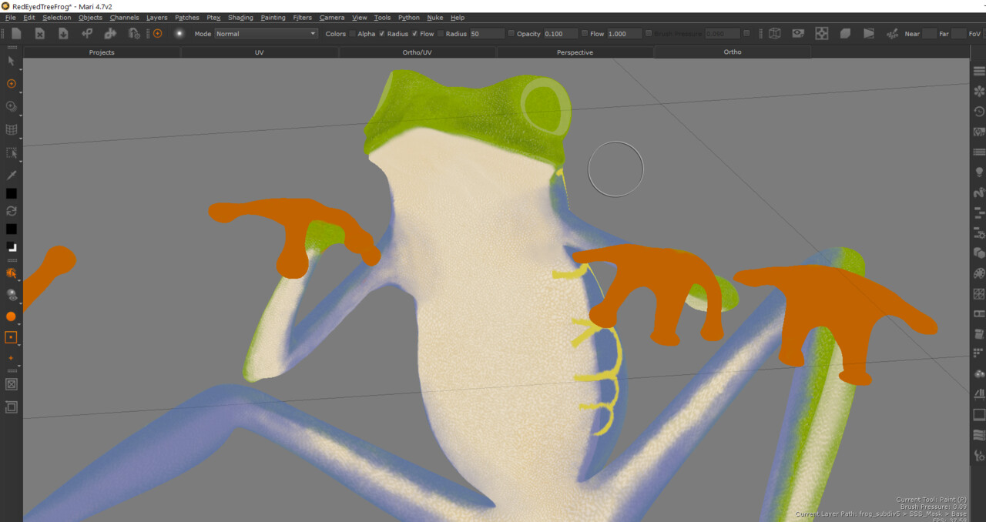Switch to the Ortho/UV tab

[418, 52]
